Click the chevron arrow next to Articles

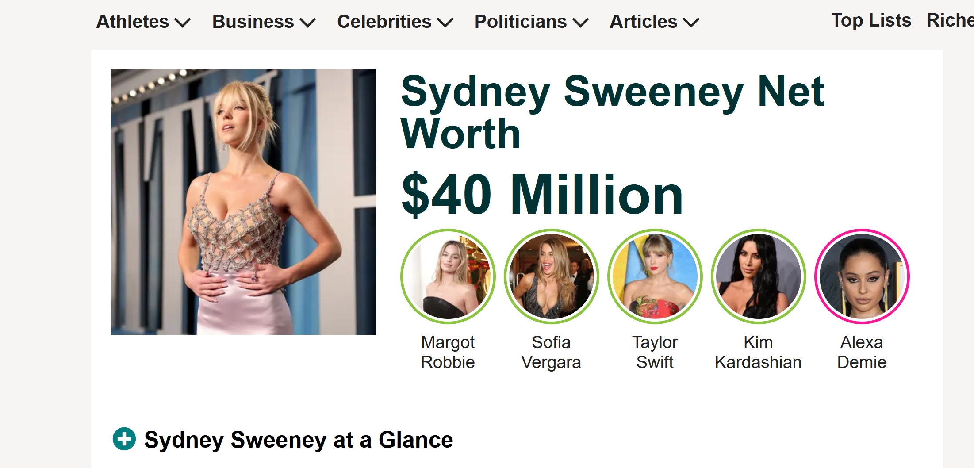pyautogui.click(x=691, y=23)
